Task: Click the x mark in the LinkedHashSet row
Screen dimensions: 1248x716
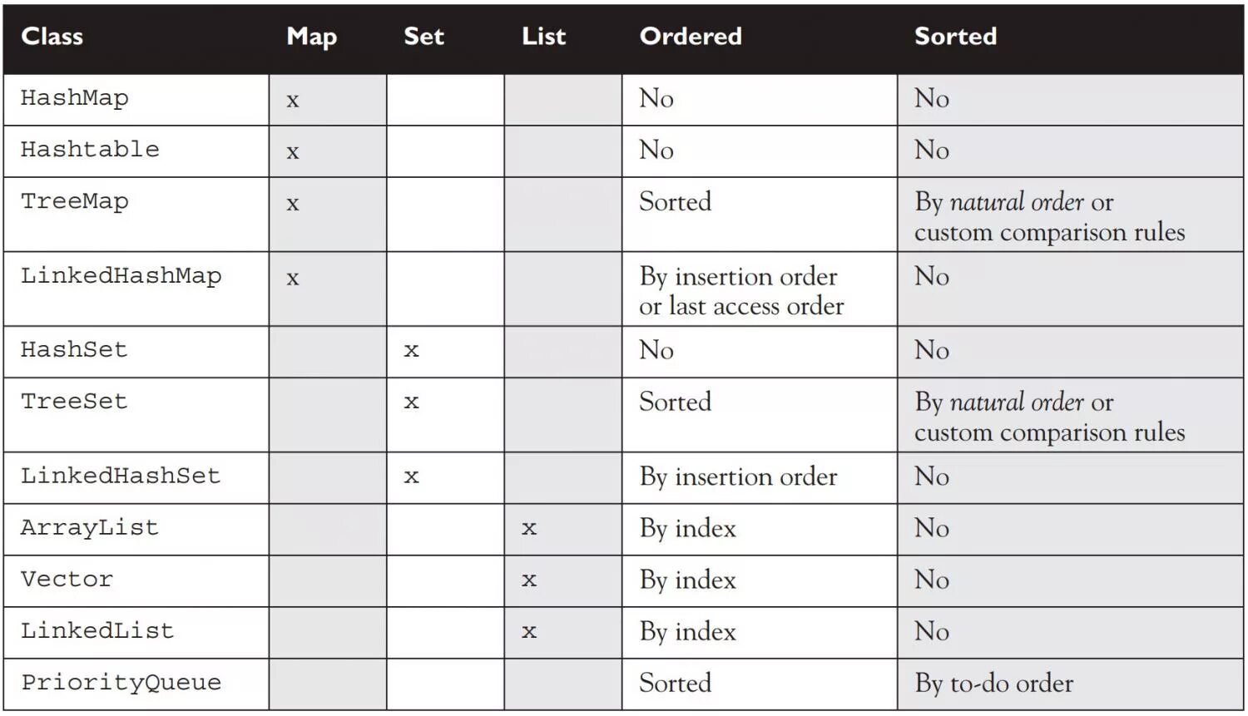Action: tap(411, 478)
